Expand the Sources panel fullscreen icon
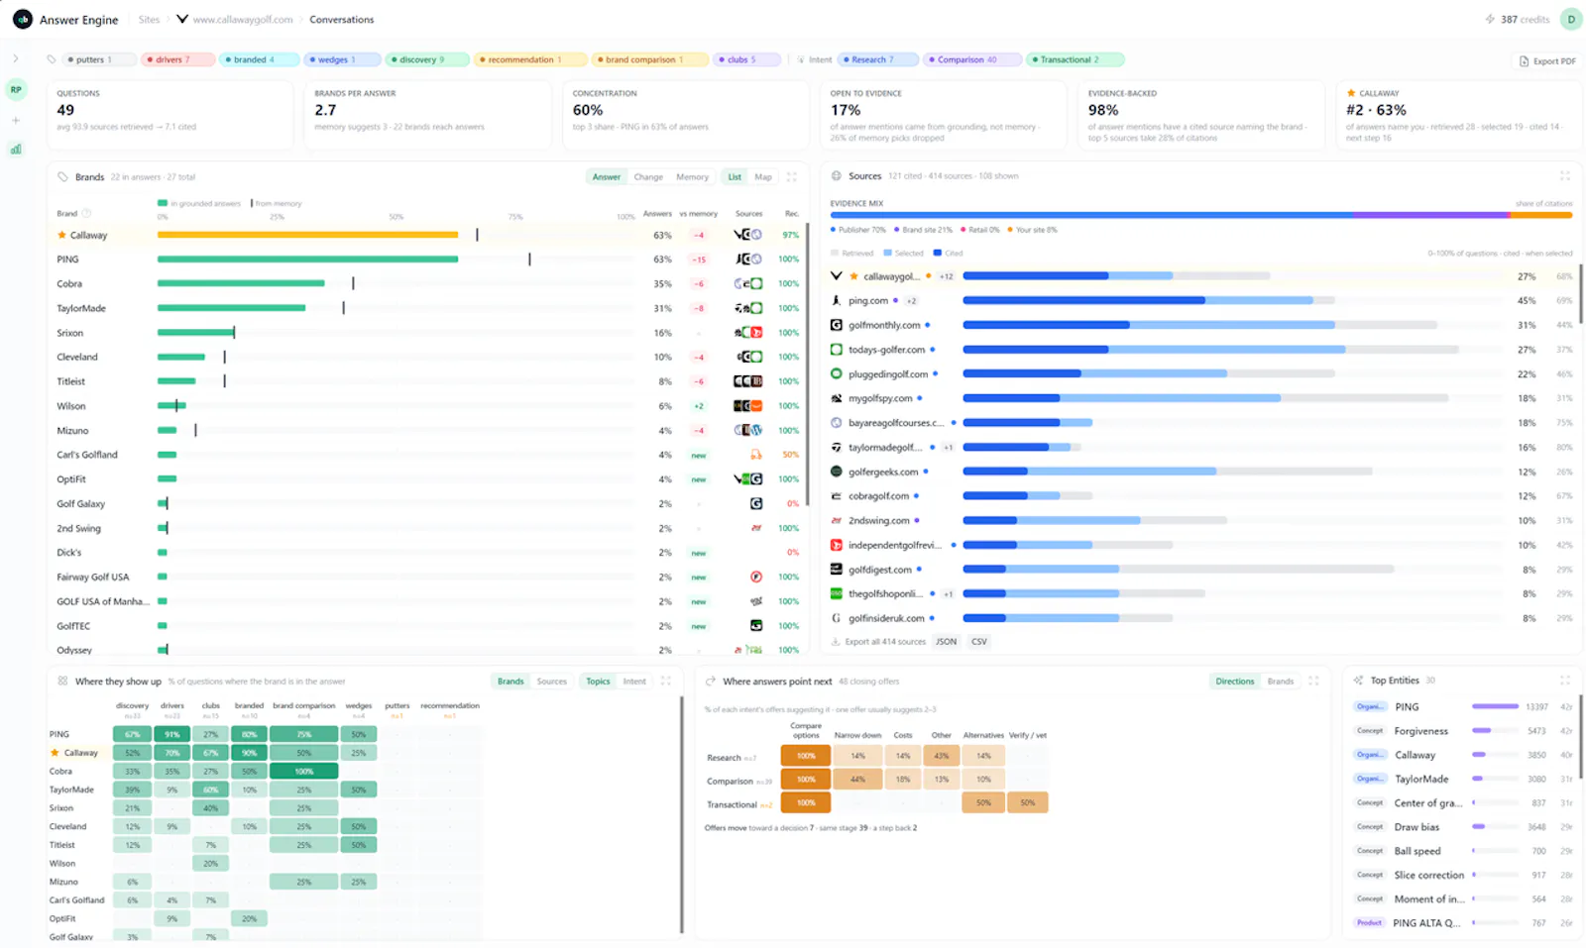 point(1565,176)
